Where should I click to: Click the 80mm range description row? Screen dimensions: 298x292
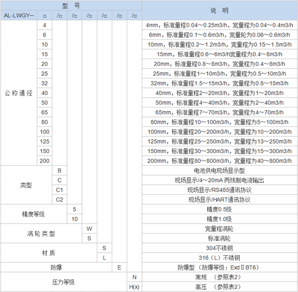click(219, 122)
